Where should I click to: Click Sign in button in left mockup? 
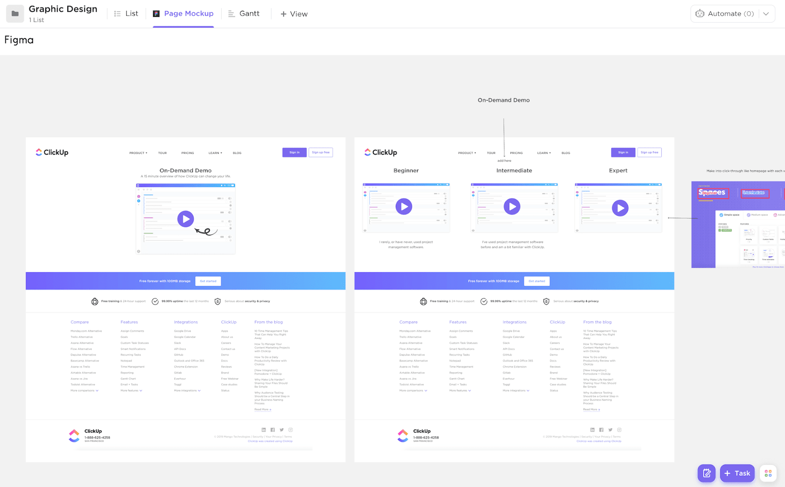pyautogui.click(x=294, y=153)
